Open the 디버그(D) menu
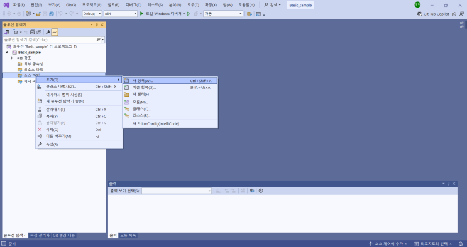 (x=133, y=5)
